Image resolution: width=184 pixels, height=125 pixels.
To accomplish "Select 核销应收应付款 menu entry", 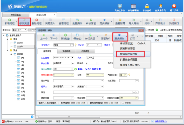I will 132,54.
